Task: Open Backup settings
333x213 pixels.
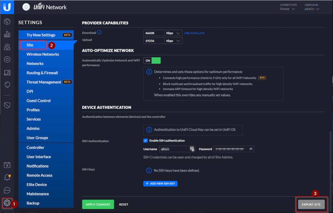Action: [46, 203]
